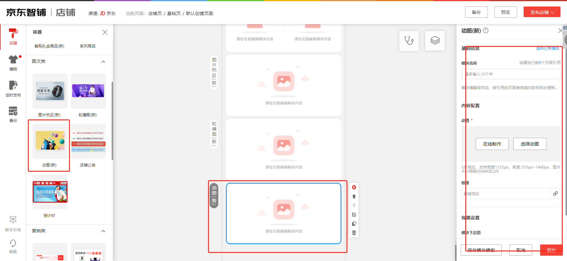Click the 选择已有模版 link
Image resolution: width=567 pixels, height=261 pixels.
point(548,48)
